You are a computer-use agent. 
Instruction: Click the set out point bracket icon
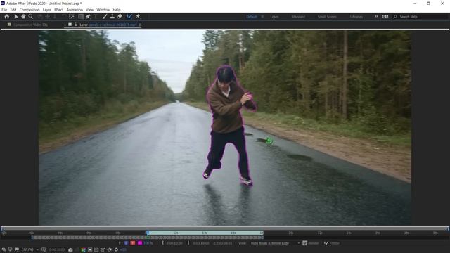click(x=188, y=243)
